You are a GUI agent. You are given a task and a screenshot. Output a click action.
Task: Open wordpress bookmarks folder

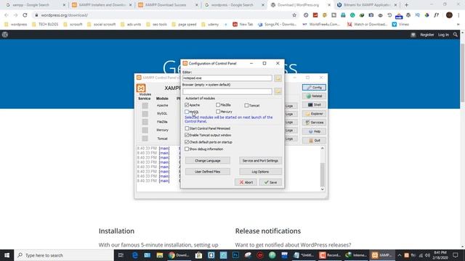tap(16, 24)
